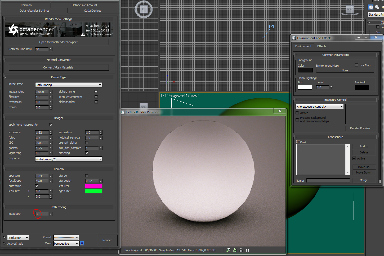This screenshot has width=384, height=256.
Task: Open the response Kodachrome_25 dropdown
Action: 69,159
